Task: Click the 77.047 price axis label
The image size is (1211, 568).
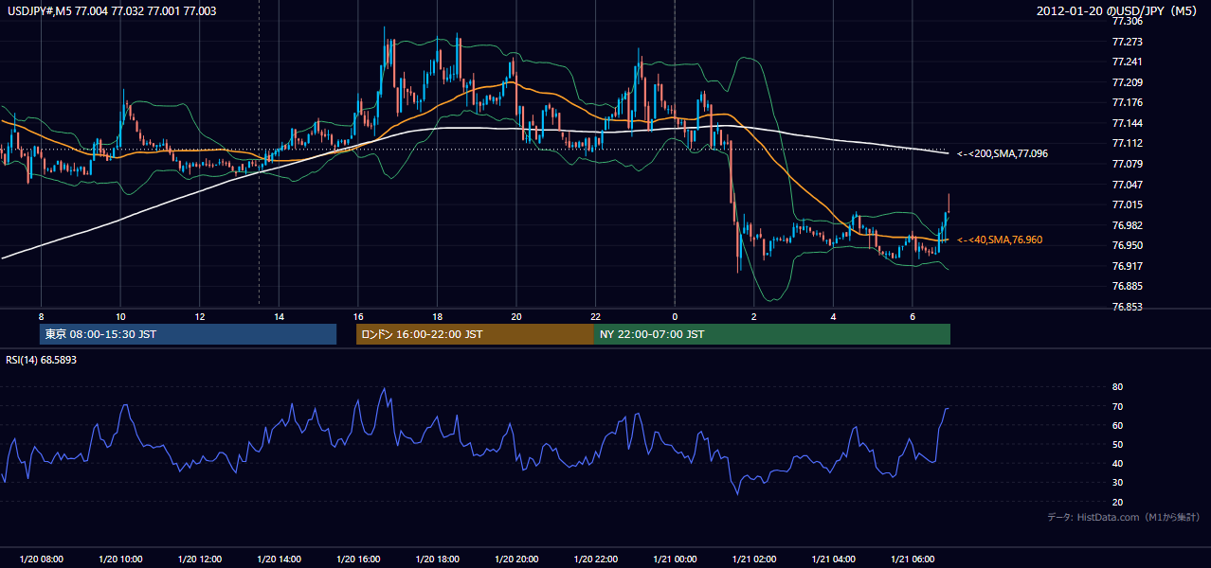Action: (x=1127, y=185)
